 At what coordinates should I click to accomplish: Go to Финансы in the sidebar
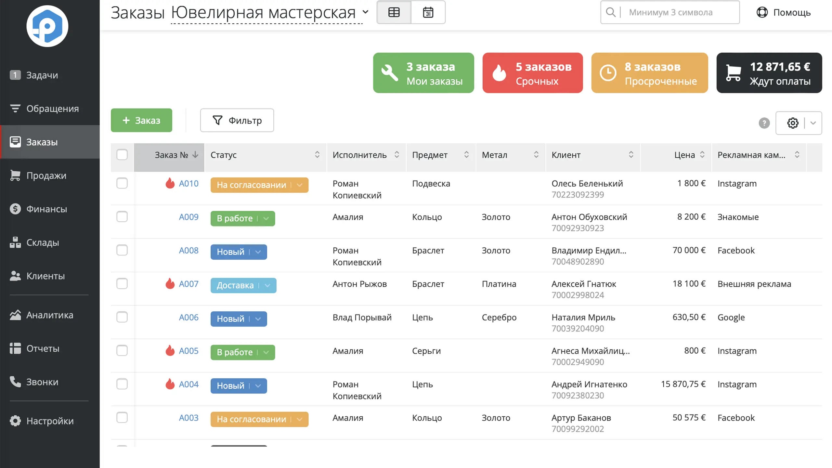coord(46,209)
